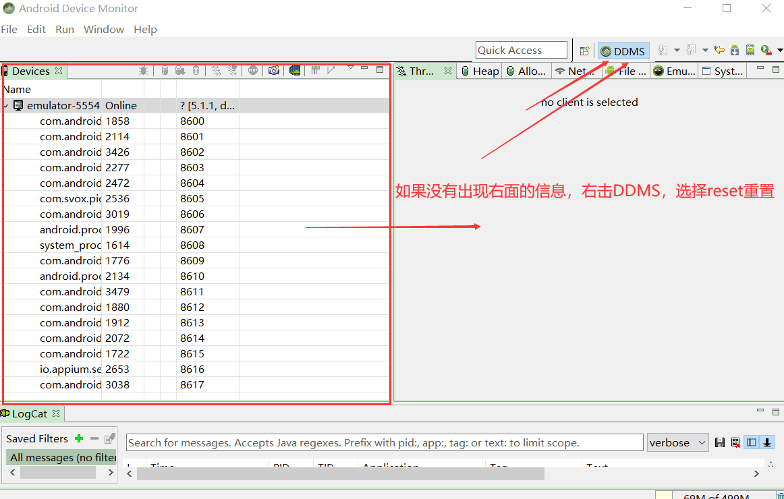Click the Cause GC trash can icon
784x499 pixels.
click(x=196, y=70)
